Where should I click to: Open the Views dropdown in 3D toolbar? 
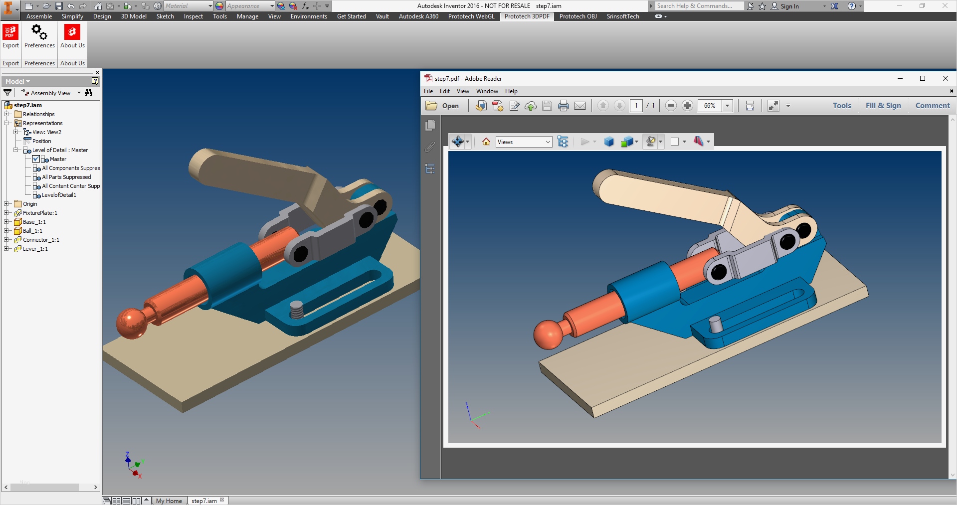coord(524,142)
